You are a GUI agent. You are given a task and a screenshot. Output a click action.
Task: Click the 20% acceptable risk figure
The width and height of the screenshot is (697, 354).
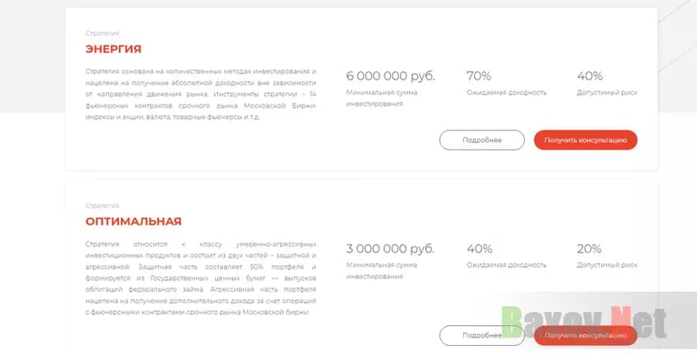tap(589, 249)
